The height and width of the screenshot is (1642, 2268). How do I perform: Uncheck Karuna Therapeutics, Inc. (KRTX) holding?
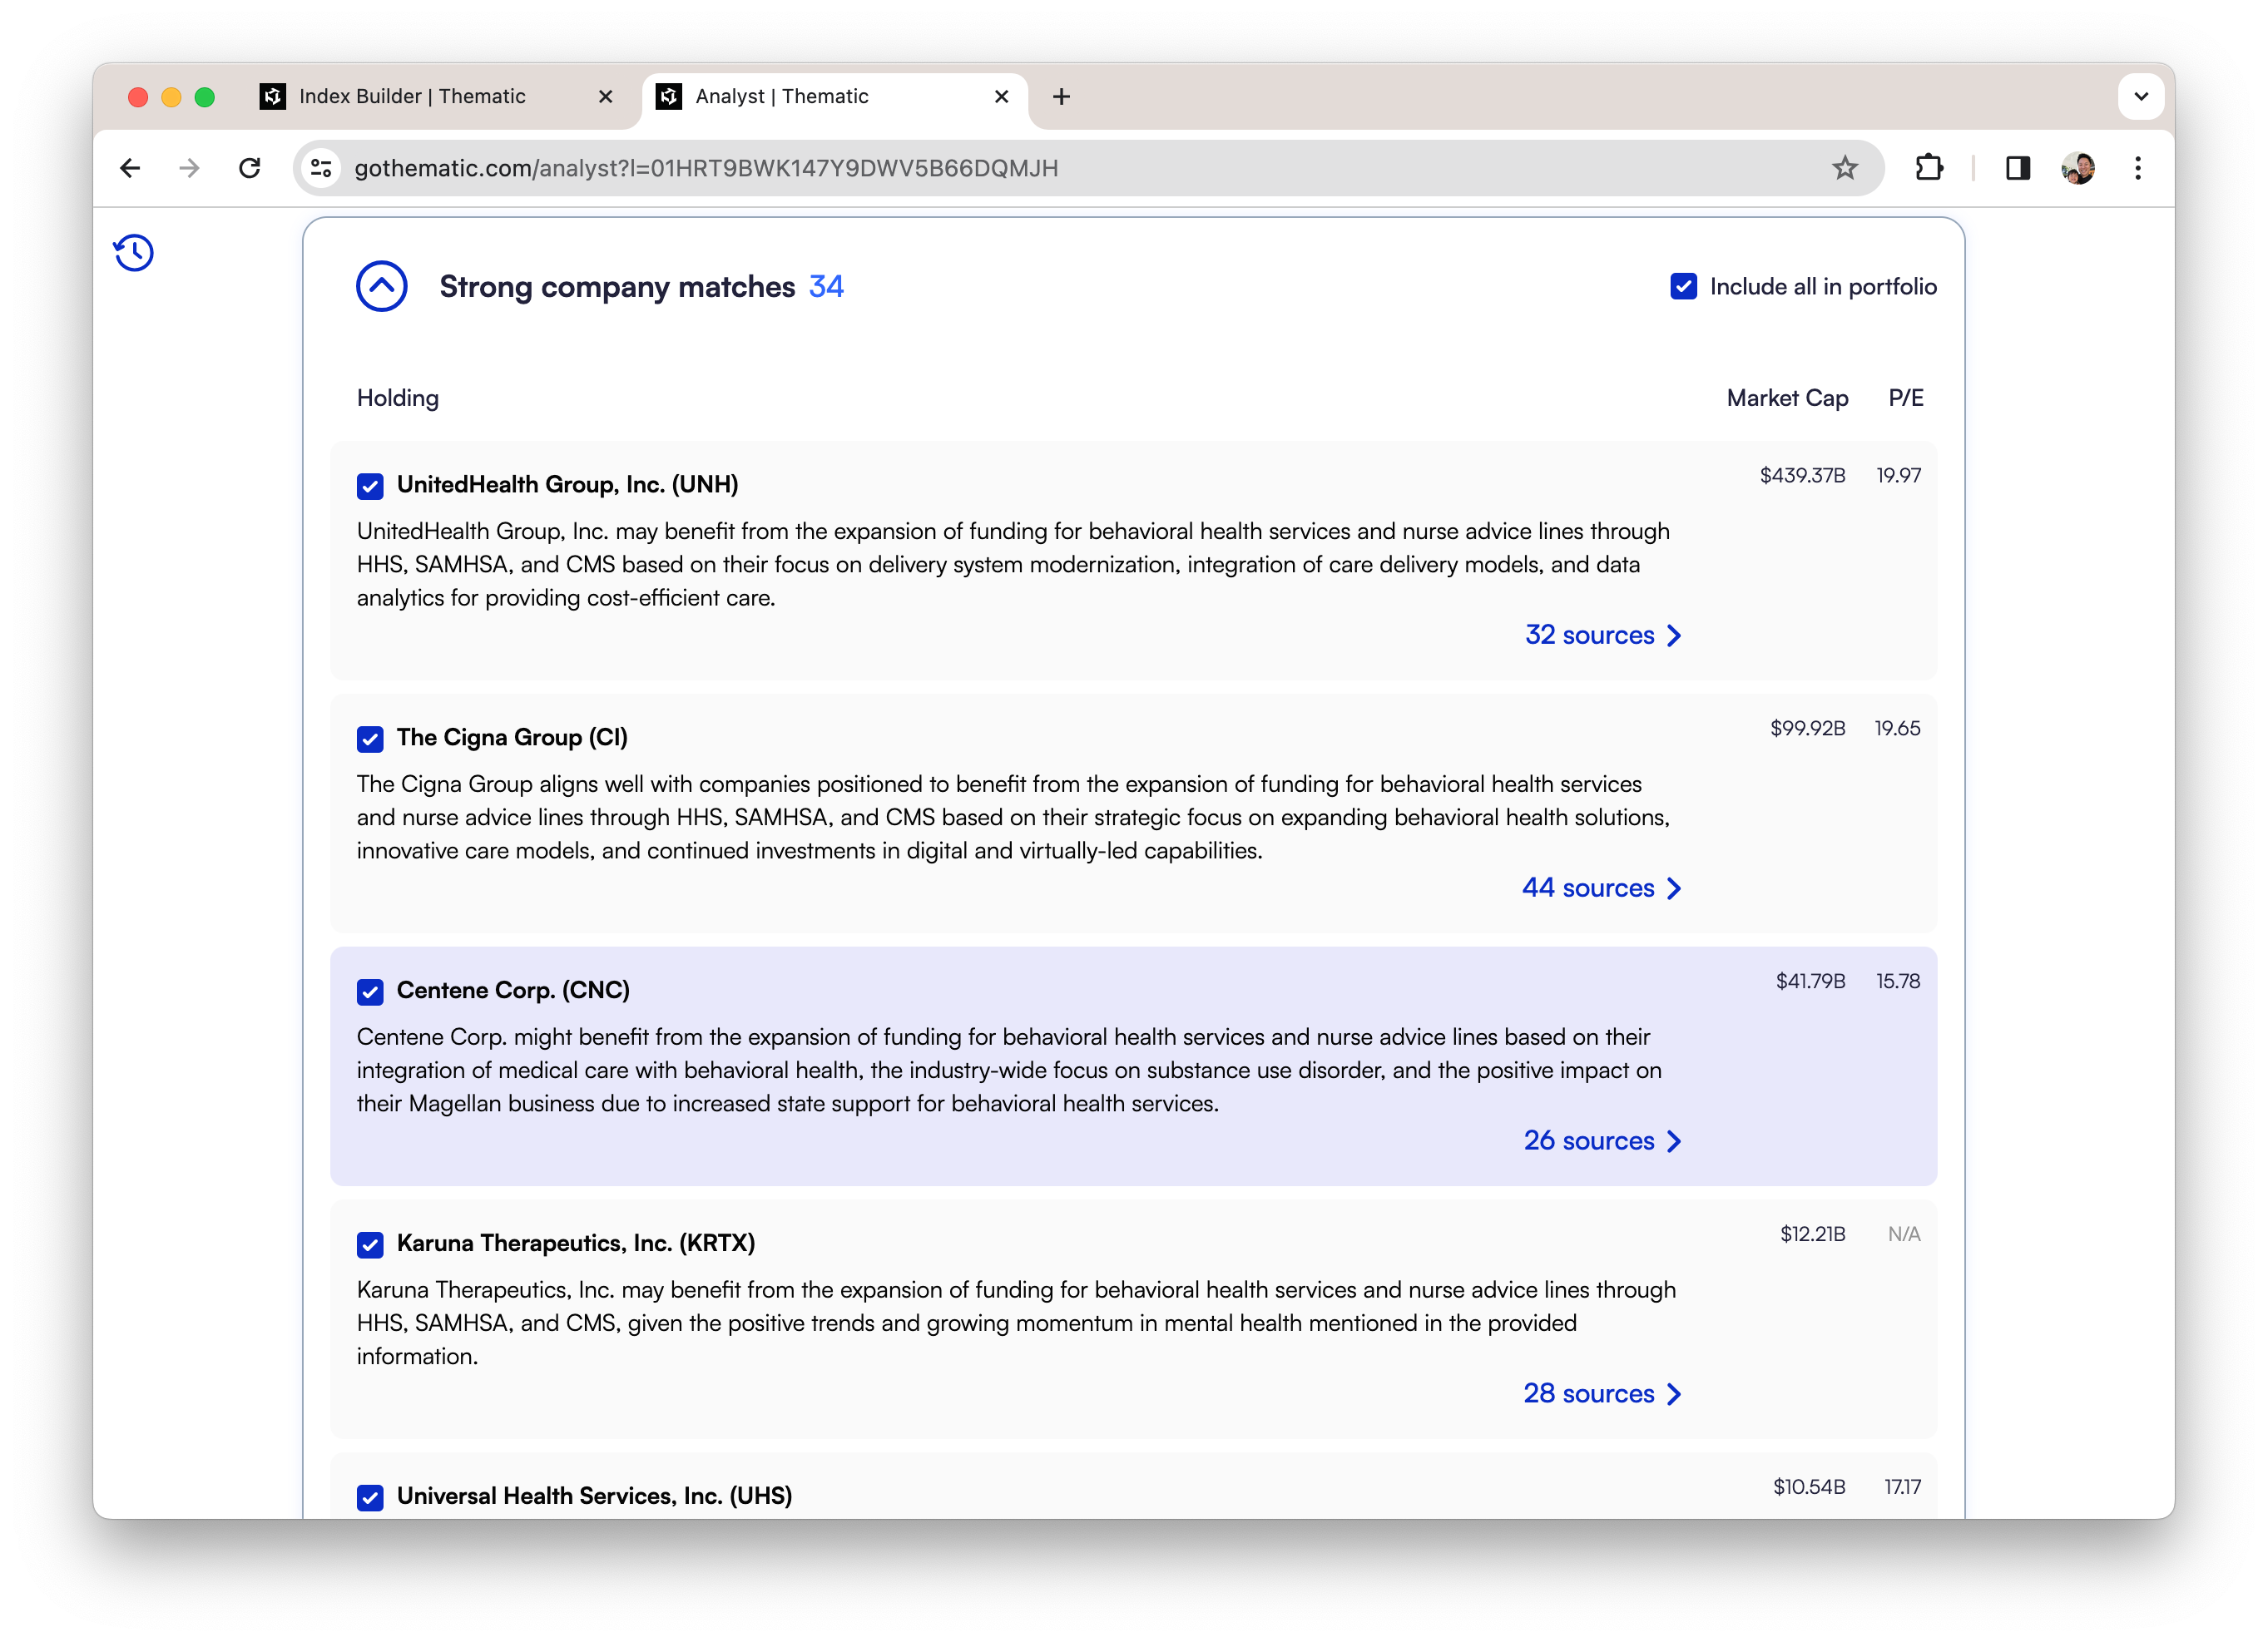370,1245
